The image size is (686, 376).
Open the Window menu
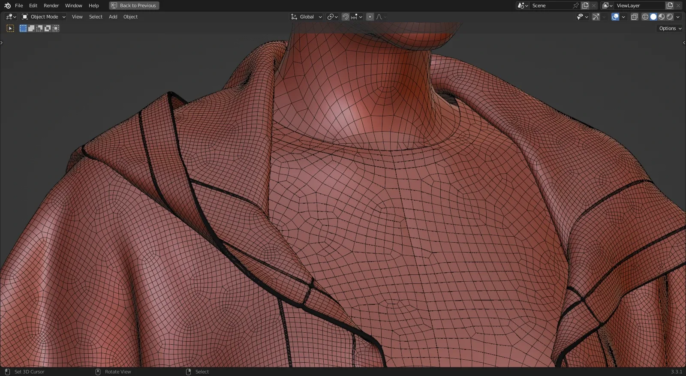[73, 6]
